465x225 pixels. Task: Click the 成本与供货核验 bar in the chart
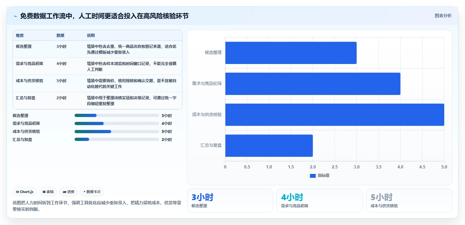[x=334, y=115]
